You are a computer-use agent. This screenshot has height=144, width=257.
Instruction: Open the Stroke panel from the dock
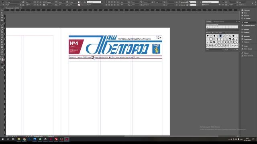pyautogui.click(x=246, y=30)
